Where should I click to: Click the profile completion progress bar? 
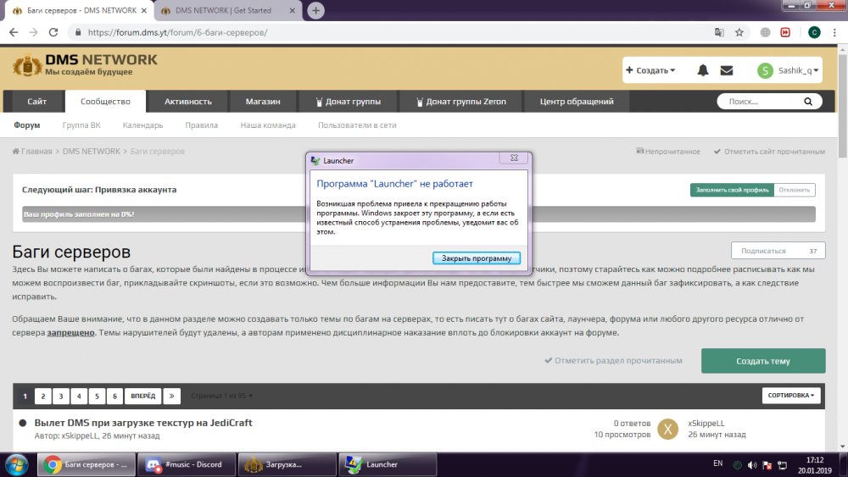point(419,214)
